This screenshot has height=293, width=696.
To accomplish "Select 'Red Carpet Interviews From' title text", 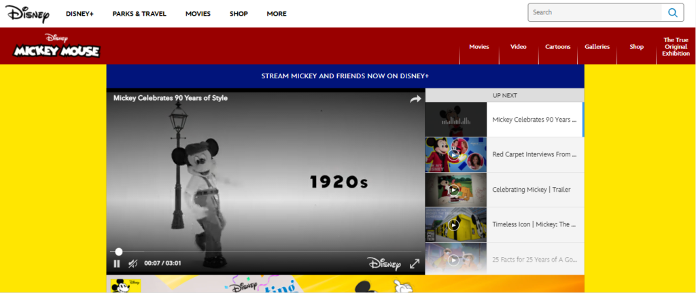I will coord(534,154).
